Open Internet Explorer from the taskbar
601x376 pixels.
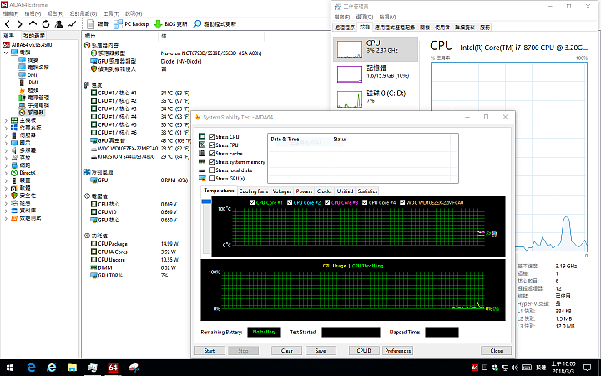[x=52, y=368]
